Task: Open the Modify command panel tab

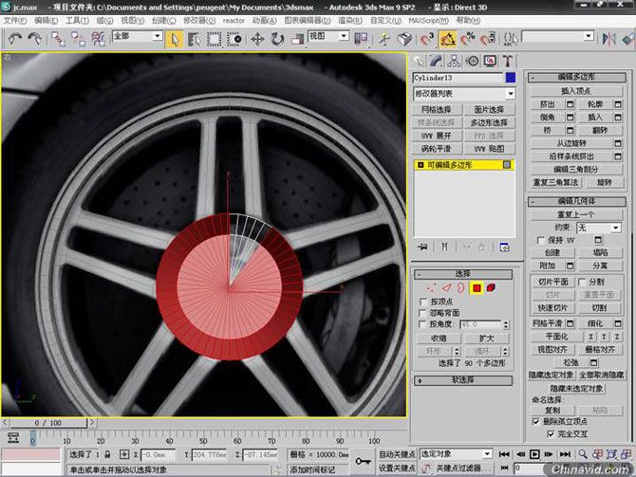Action: pyautogui.click(x=437, y=62)
